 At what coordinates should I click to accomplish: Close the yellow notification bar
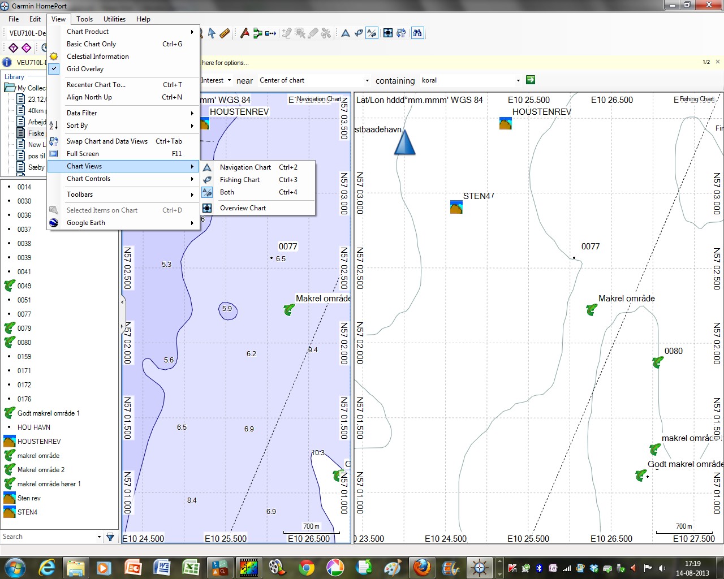718,62
